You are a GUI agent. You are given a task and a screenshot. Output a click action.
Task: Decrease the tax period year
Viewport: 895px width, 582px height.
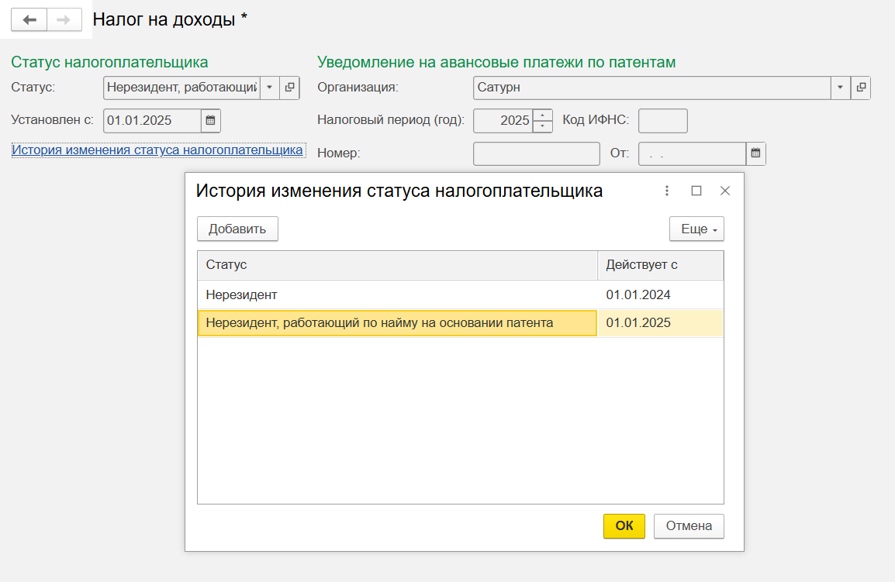[542, 126]
